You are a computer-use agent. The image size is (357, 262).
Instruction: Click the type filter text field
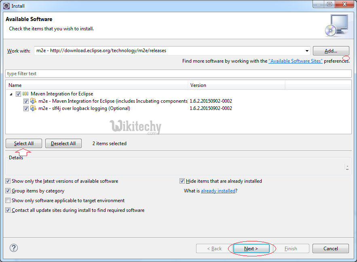(178, 74)
